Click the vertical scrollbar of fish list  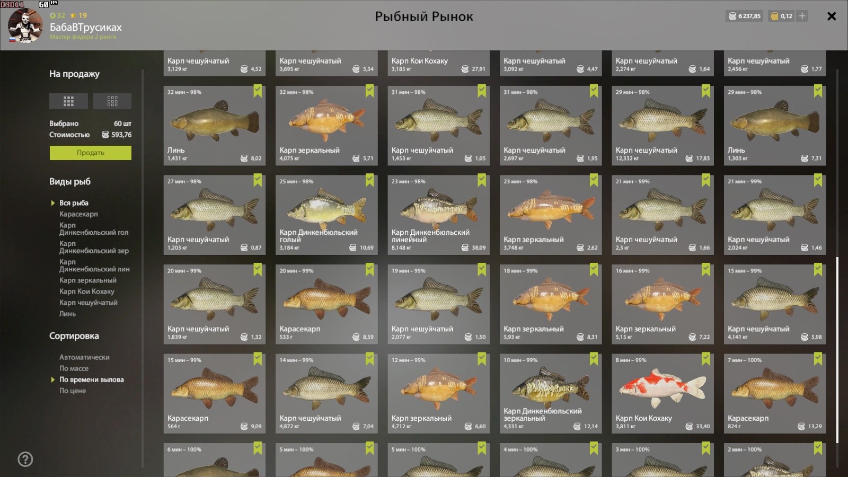[x=837, y=350]
